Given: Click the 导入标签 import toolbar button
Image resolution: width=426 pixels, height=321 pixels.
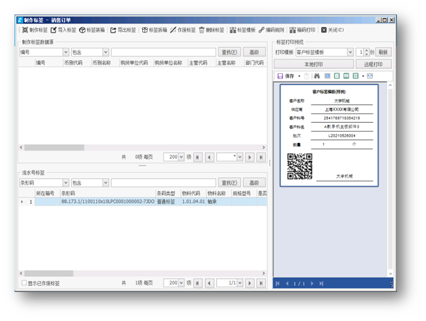Looking at the screenshot, I should pyautogui.click(x=64, y=30).
